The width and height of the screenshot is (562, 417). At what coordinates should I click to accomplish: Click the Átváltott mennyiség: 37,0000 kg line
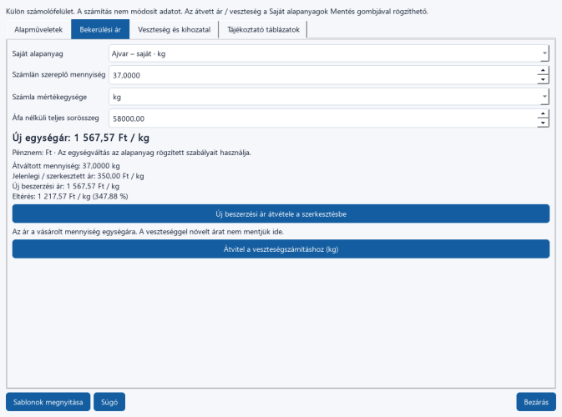(66, 166)
